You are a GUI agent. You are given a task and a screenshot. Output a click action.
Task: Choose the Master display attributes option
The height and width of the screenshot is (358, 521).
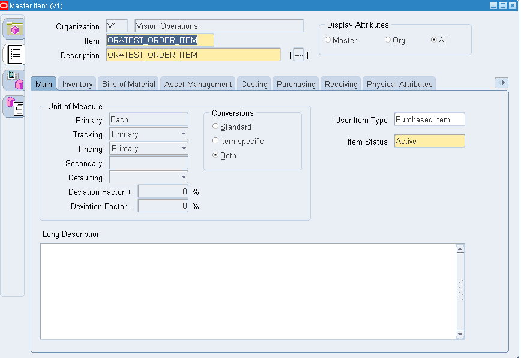pos(328,40)
